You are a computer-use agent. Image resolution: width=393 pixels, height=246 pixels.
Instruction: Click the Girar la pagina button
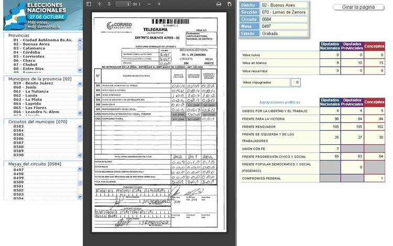pyautogui.click(x=358, y=7)
